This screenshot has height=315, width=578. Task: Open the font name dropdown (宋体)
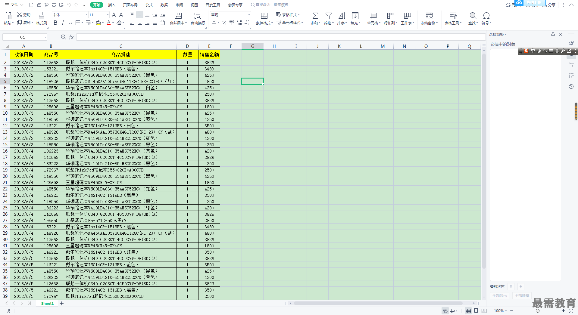86,15
